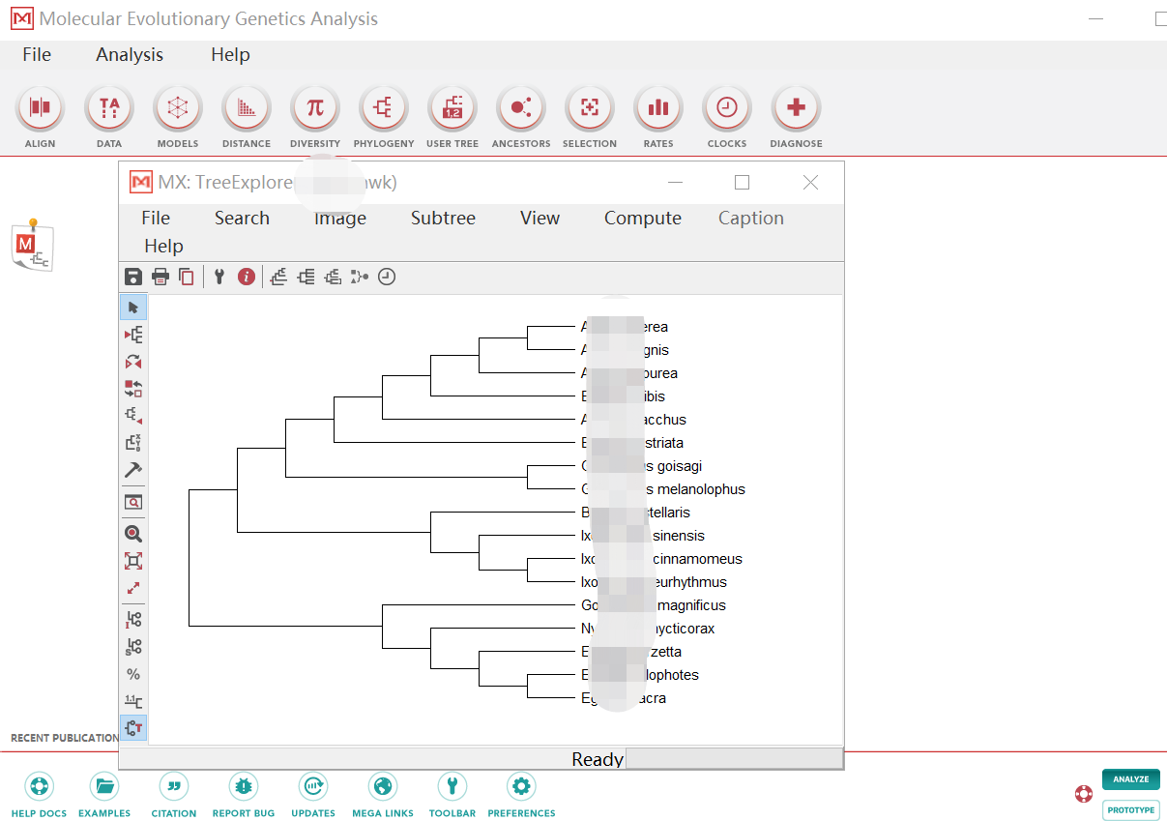Click the save icon in the TreeExplorer toolbar

click(x=133, y=278)
